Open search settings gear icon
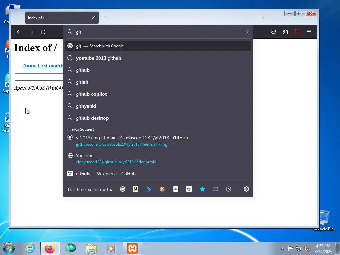 tap(246, 189)
